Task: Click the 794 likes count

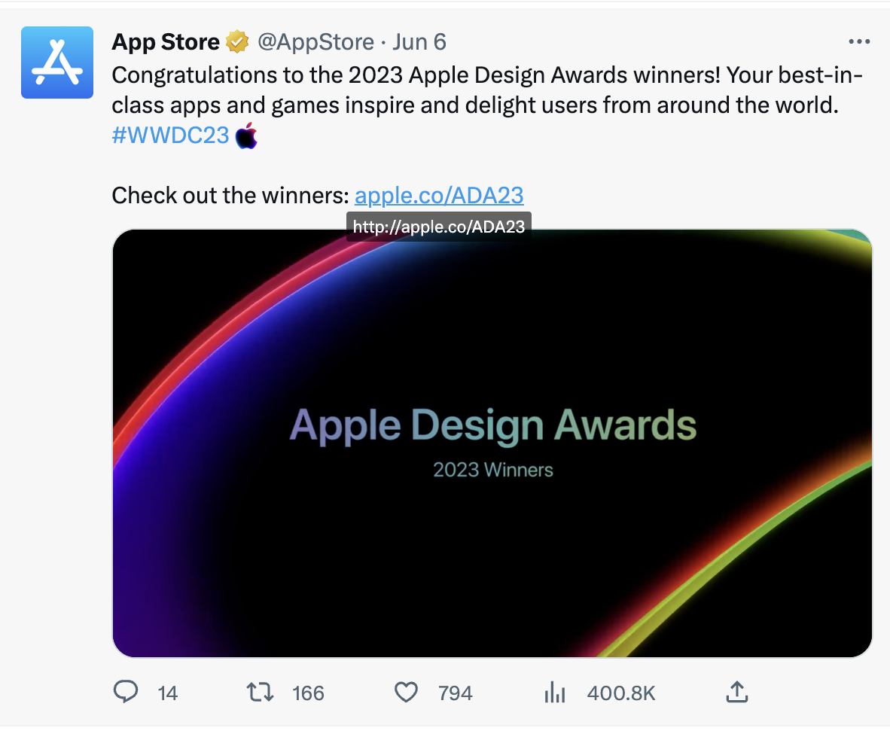Action: click(x=455, y=693)
